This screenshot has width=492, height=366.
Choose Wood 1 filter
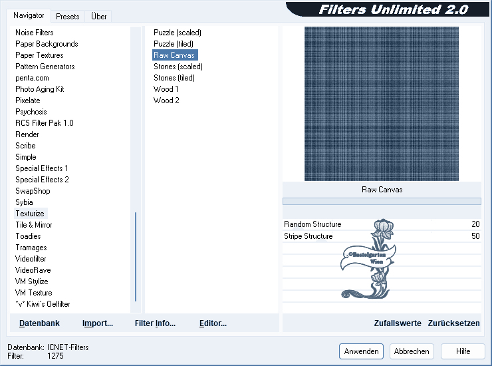[166, 89]
